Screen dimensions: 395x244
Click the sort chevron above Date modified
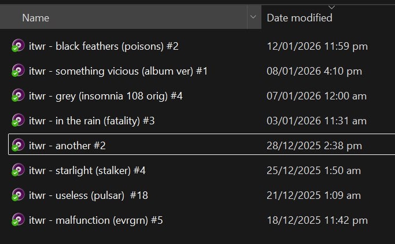pyautogui.click(x=331, y=7)
